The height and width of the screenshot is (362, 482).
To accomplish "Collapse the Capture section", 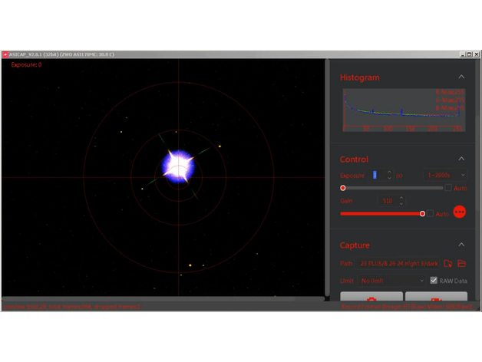I will click(461, 245).
